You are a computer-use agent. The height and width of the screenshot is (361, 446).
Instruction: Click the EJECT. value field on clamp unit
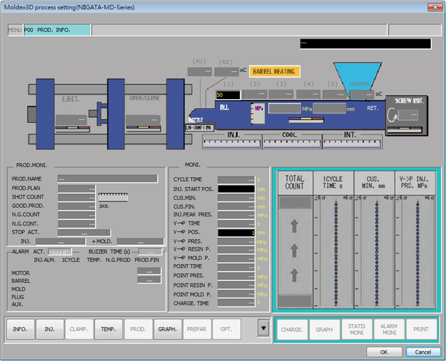click(71, 120)
